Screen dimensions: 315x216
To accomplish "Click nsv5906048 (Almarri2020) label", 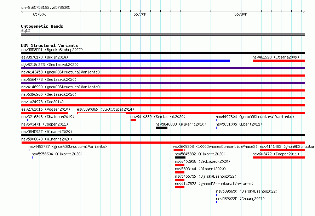I will 47,139.
